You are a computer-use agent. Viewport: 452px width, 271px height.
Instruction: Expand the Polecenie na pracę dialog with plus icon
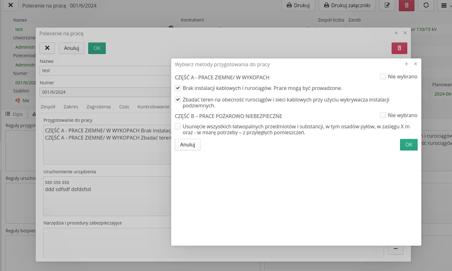[x=396, y=33]
